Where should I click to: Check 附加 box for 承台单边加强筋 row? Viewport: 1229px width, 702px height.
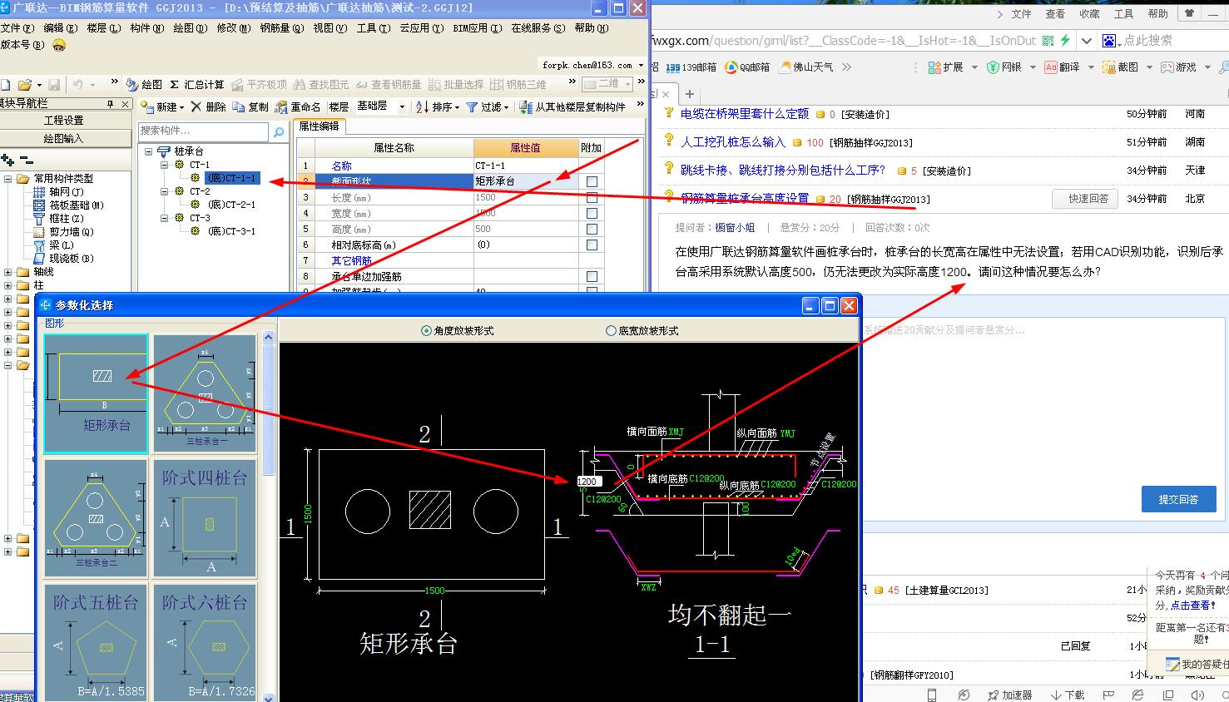(592, 276)
